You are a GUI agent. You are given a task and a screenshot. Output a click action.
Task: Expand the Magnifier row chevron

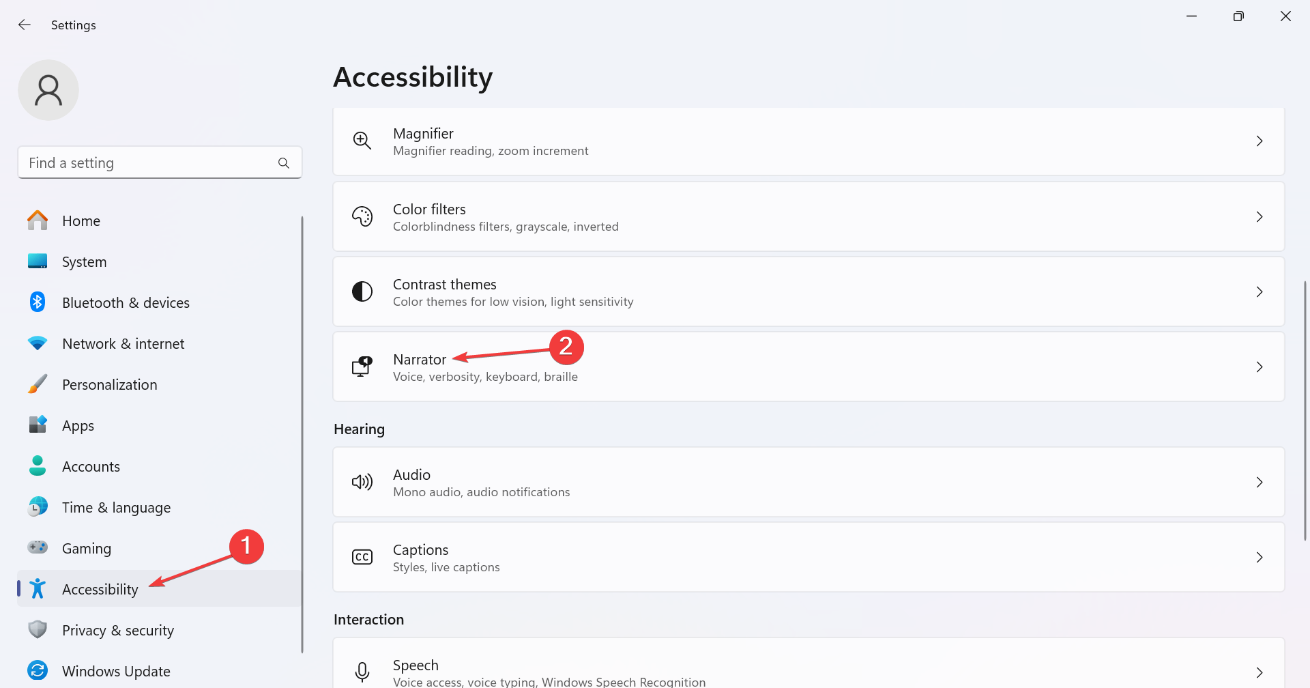point(1260,141)
